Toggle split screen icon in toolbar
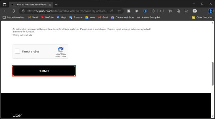The image size is (215, 119). coord(162,11)
